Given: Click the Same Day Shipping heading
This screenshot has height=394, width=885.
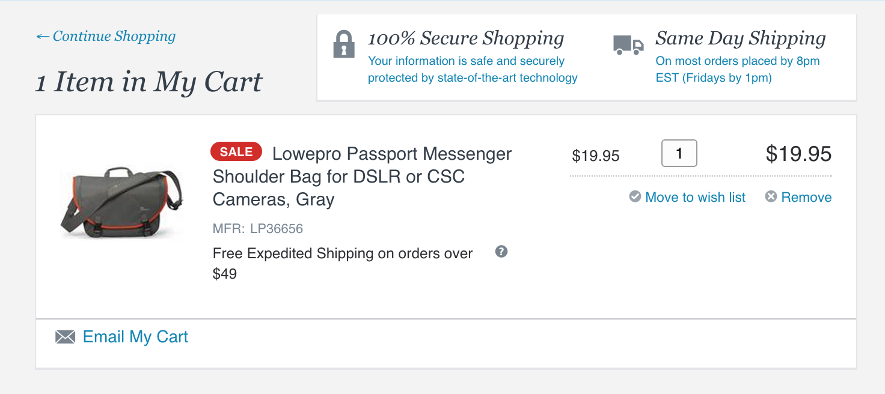Looking at the screenshot, I should pyautogui.click(x=741, y=38).
